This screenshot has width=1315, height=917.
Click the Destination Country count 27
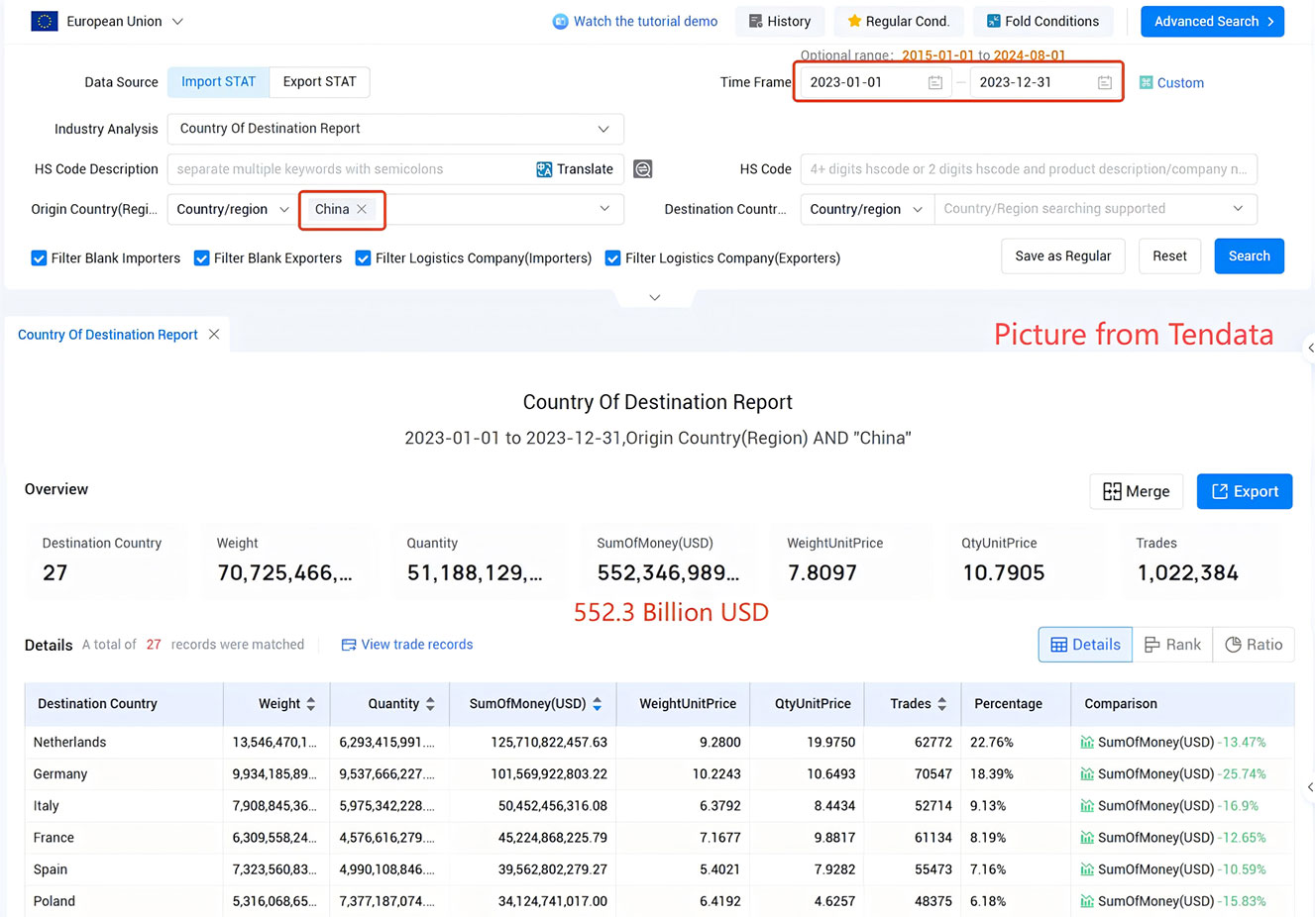pyautogui.click(x=55, y=573)
